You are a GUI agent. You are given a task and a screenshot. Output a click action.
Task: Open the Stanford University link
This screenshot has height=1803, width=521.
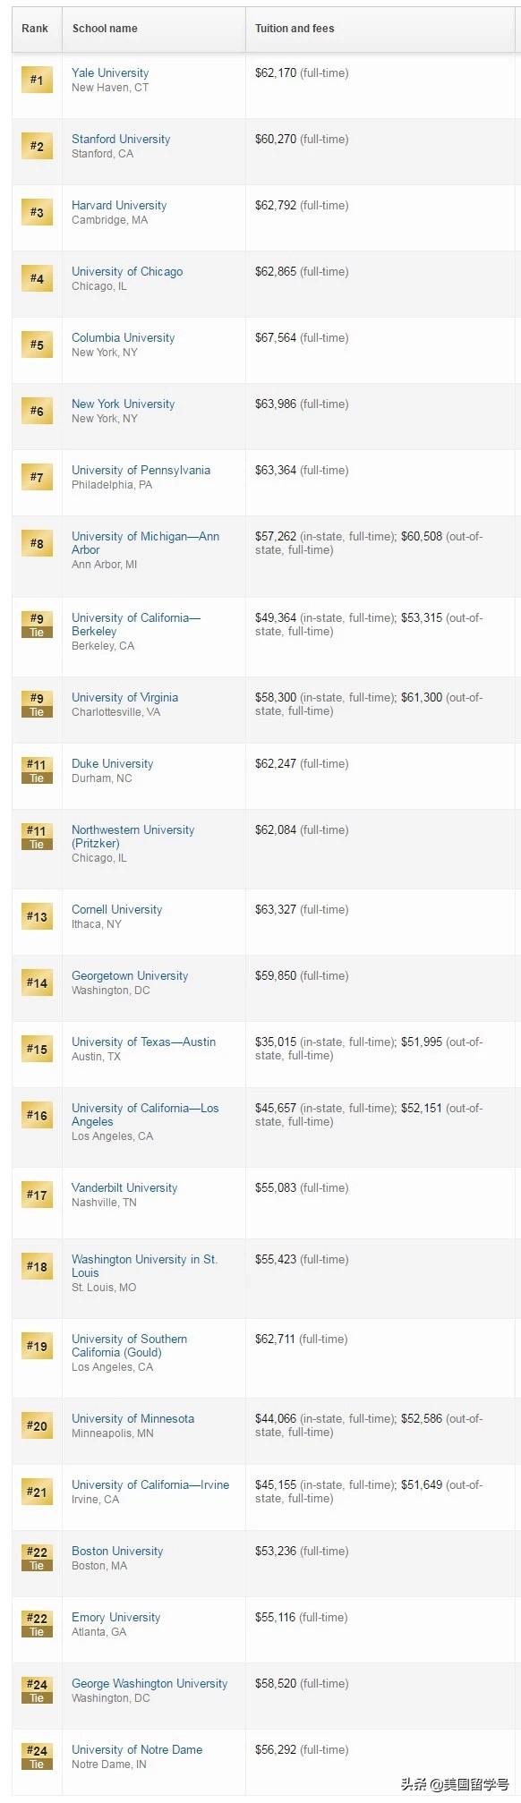tap(121, 139)
